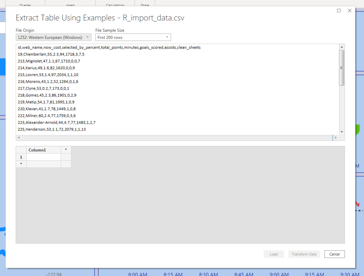Click the Share ribbon group in background window

click(145, 5)
